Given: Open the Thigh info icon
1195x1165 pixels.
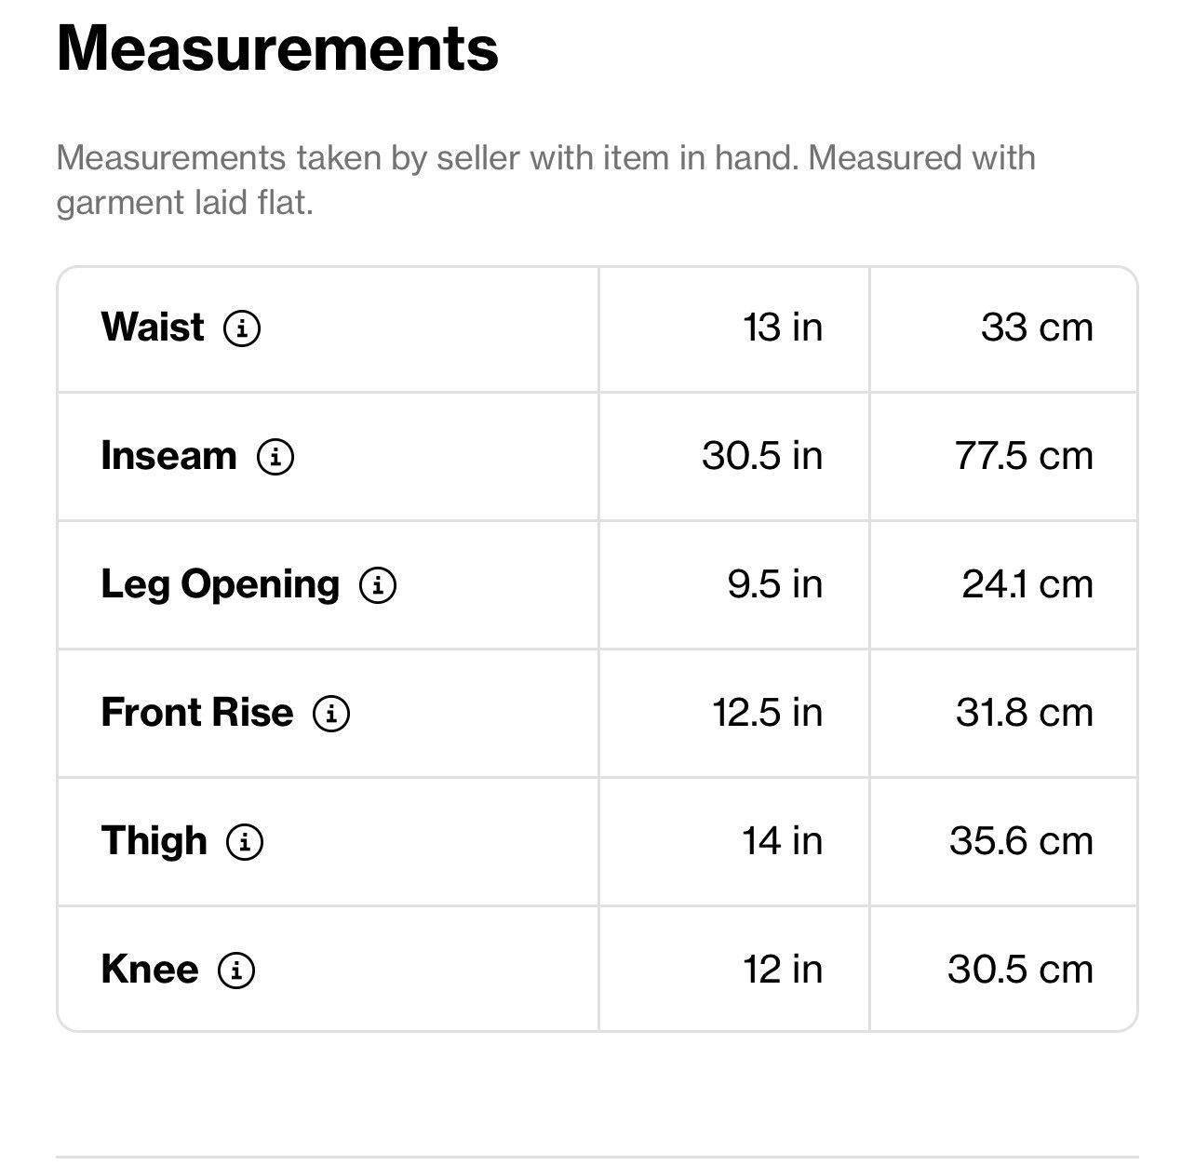Looking at the screenshot, I should tap(245, 842).
